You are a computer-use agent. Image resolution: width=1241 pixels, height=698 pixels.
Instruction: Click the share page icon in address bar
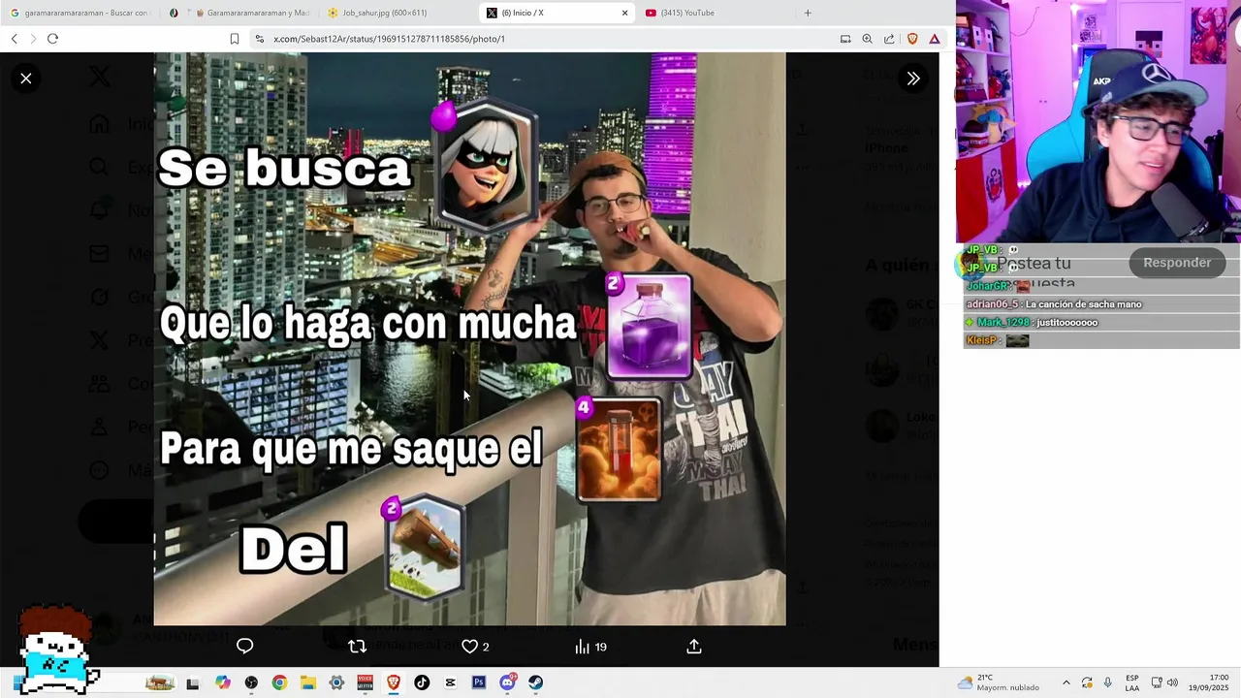tap(889, 39)
